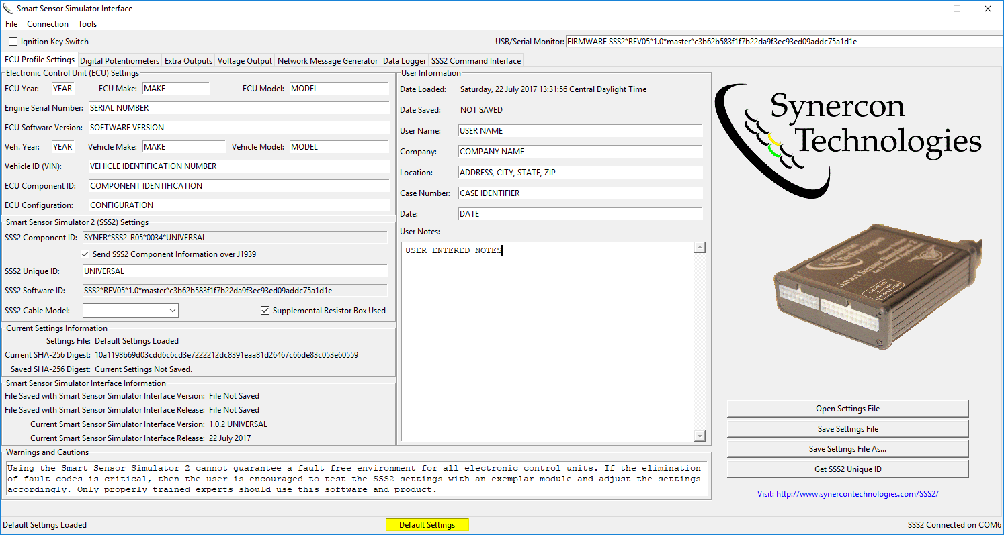Viewport: 1004px width, 535px height.
Task: Click the SSS2 Component ID field
Action: [235, 238]
